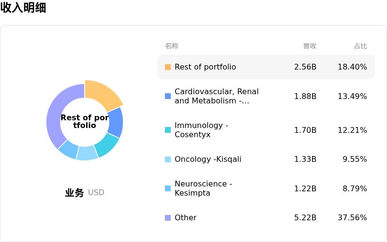Viewport: 387px width, 242px height.
Task: Click the teal donut chart segment
Action: 106,144
